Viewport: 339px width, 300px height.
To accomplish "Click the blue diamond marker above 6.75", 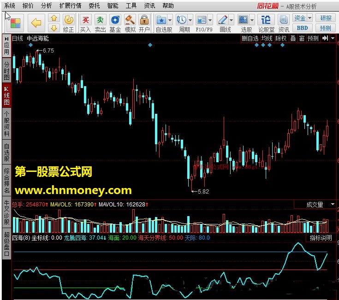I will (30, 45).
